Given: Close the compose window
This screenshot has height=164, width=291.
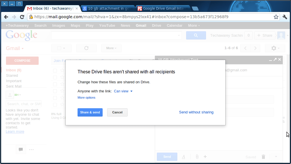Looking at the screenshot, I should click(x=280, y=59).
